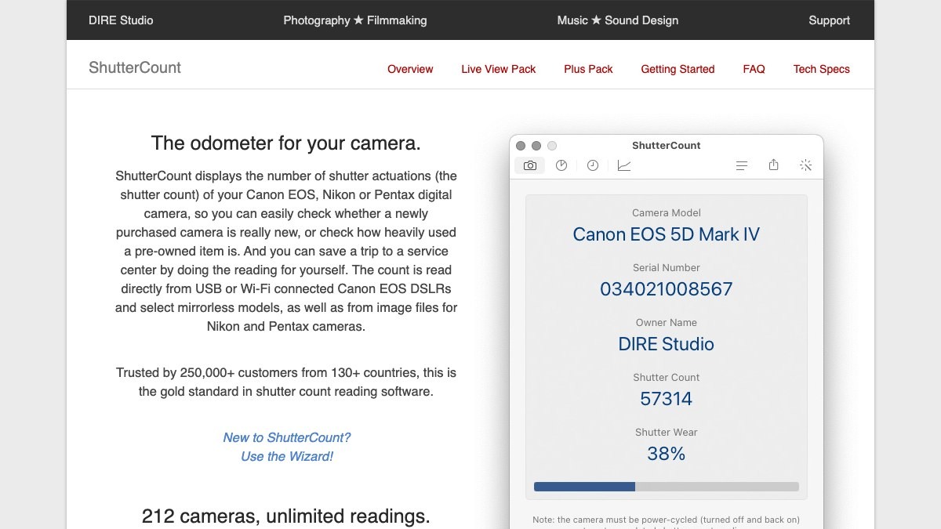941x529 pixels.
Task: Click the '212 cameras, unlimited readings.' heading
Action: tap(286, 516)
